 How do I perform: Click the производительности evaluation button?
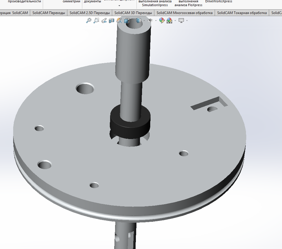24,1
